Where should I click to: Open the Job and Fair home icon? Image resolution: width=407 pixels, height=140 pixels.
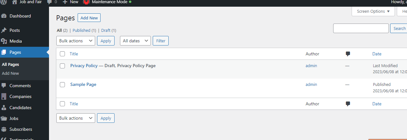point(14,2)
